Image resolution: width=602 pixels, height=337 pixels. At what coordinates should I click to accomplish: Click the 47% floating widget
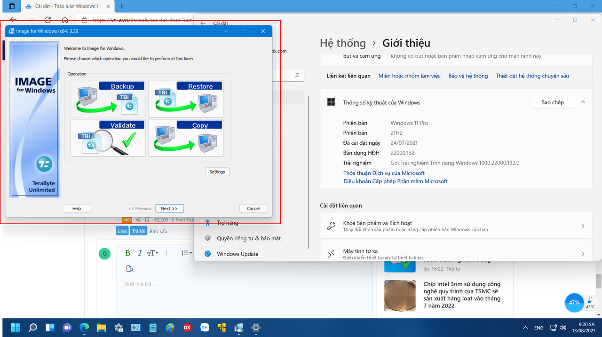click(574, 303)
